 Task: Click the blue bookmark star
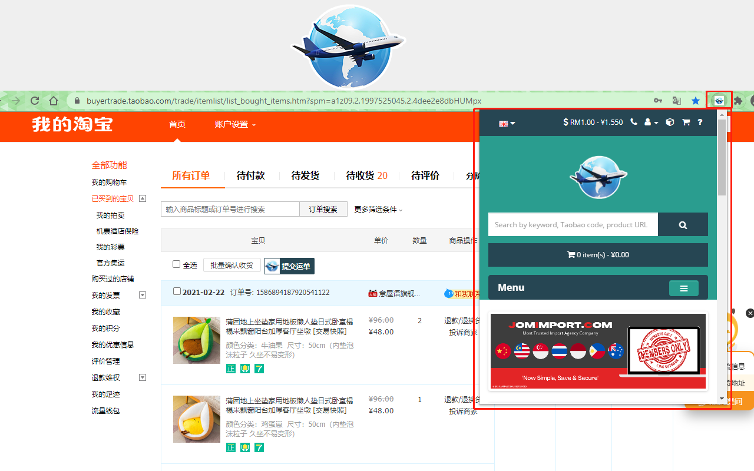(x=696, y=101)
